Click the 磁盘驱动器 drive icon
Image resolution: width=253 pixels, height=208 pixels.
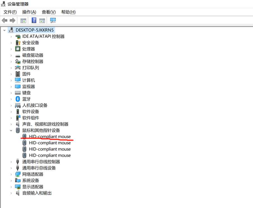(18, 56)
